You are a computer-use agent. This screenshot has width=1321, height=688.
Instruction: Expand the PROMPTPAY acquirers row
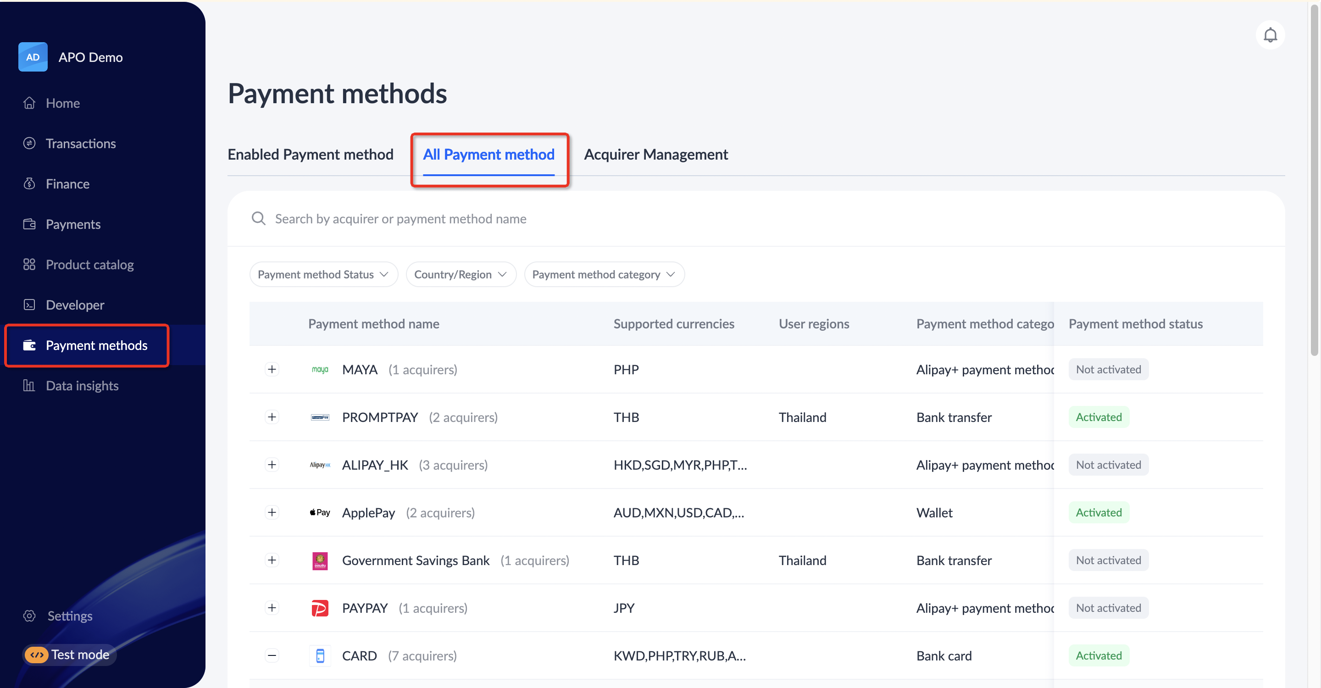tap(272, 417)
